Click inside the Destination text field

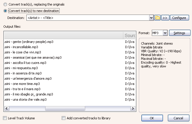88,18
